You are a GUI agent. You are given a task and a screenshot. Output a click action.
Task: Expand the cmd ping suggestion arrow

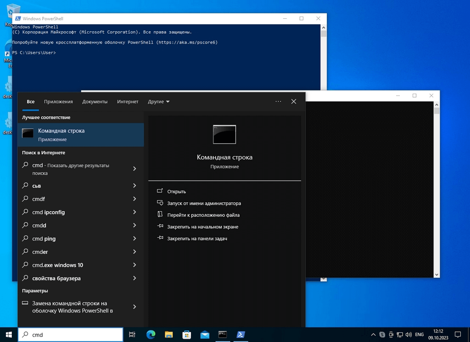[134, 239]
